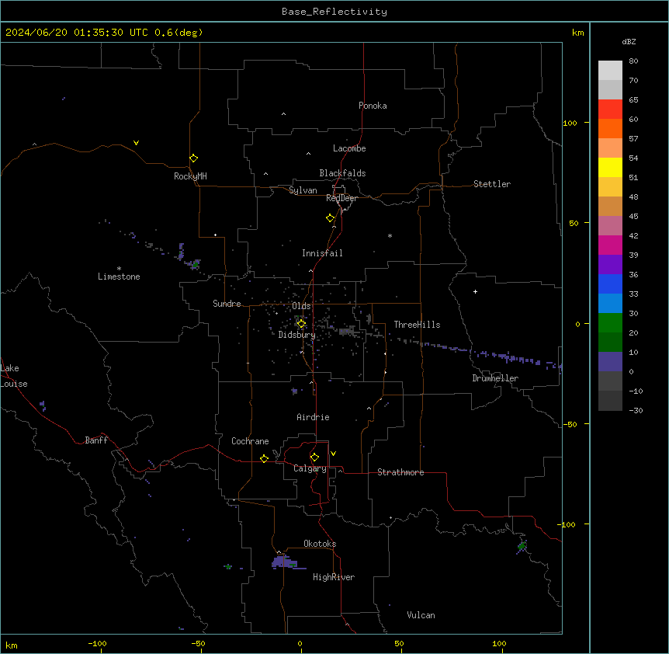This screenshot has height=654, width=669.
Task: Click the yellow diamond marker above RockyMH
Action: click(193, 158)
